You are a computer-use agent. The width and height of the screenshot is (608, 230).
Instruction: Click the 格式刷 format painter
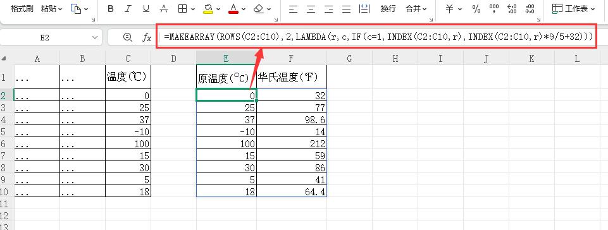[x=22, y=9]
